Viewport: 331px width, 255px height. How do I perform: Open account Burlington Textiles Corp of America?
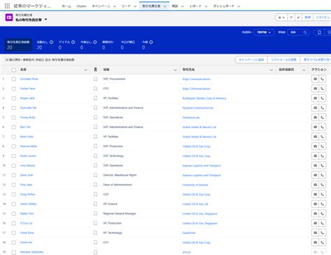(x=204, y=98)
